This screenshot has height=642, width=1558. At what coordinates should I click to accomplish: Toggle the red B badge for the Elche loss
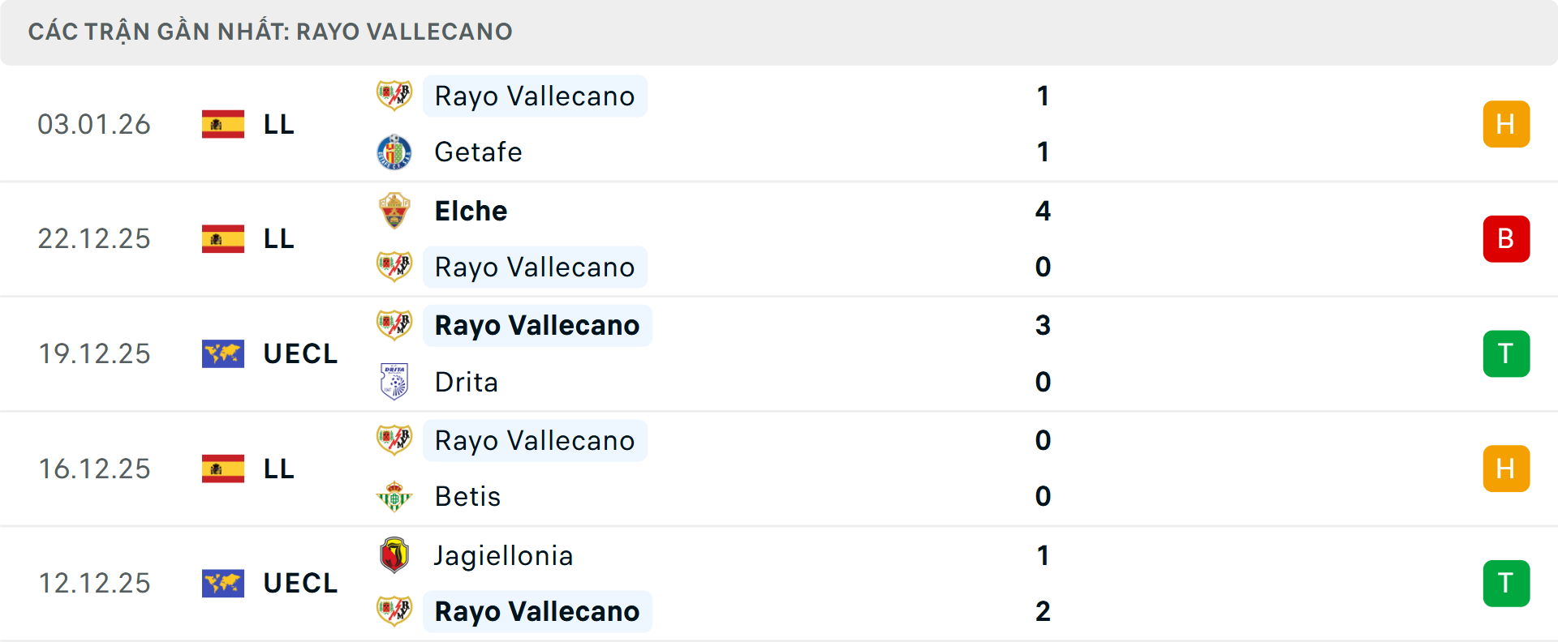tap(1506, 238)
